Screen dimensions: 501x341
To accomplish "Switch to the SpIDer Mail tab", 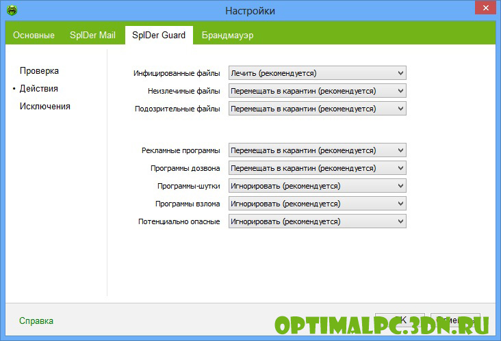I will tap(92, 35).
